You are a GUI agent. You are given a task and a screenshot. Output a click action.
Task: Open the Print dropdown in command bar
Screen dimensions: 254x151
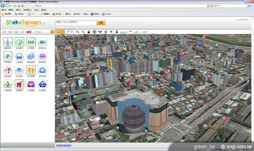pyautogui.click(x=63, y=14)
